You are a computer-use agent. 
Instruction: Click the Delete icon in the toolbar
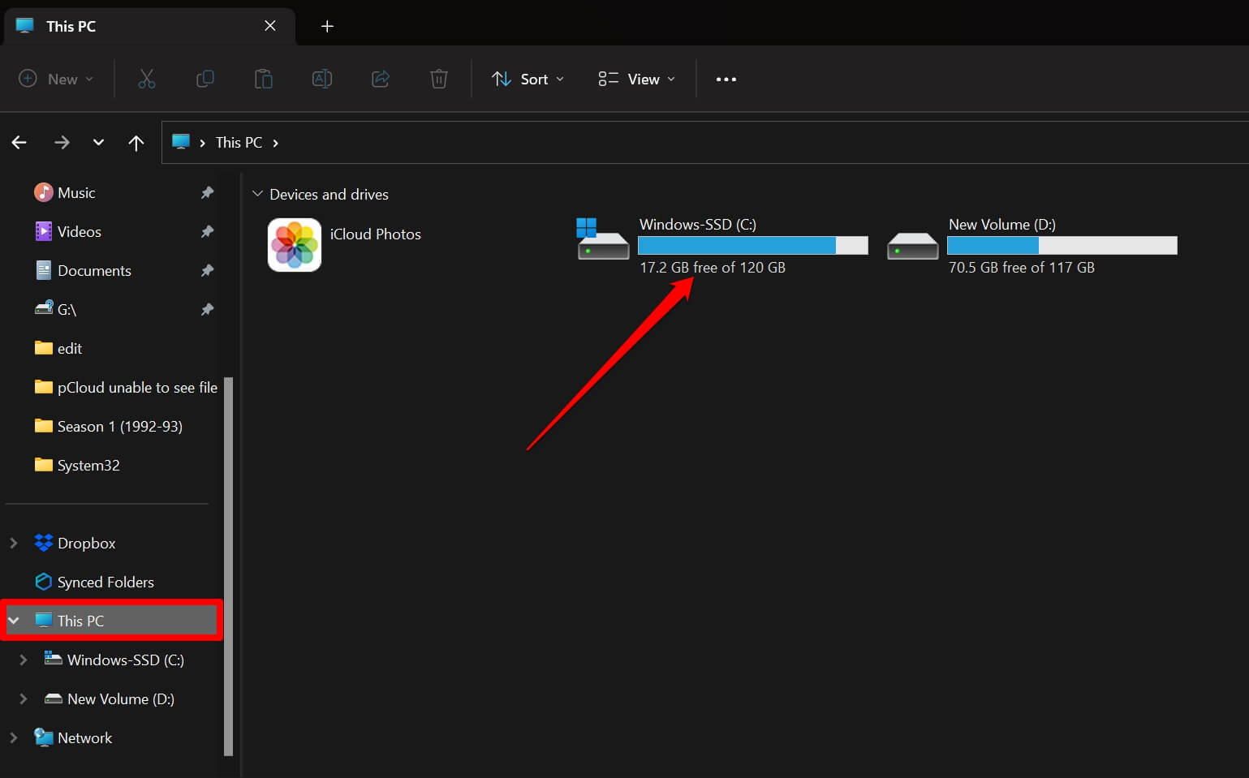point(438,79)
